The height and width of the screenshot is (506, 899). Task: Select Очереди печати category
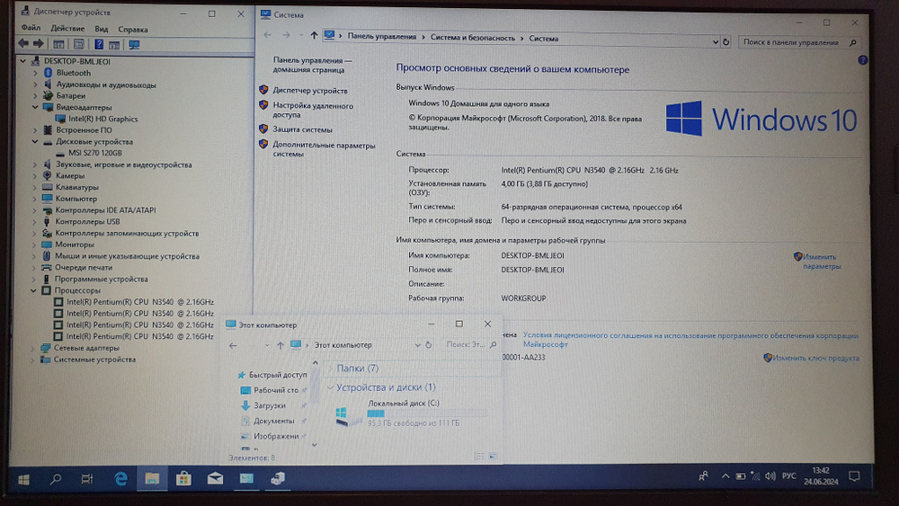click(x=83, y=268)
